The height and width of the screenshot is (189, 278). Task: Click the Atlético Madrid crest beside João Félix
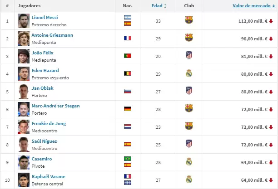point(189,56)
